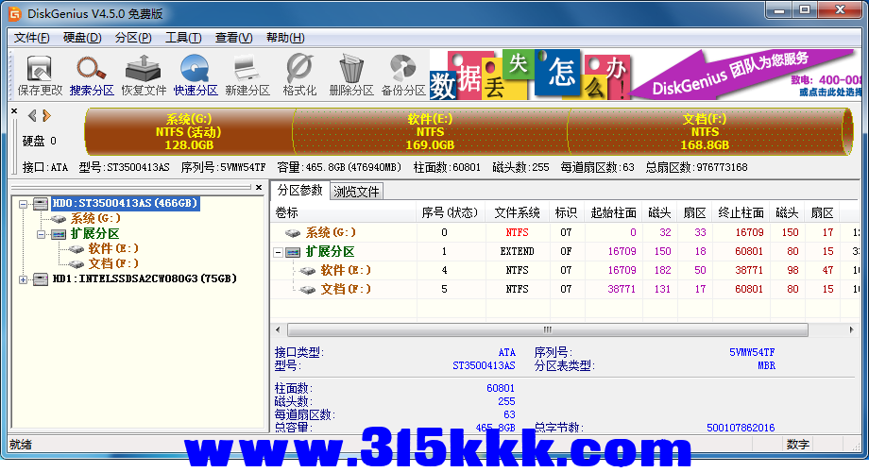The width and height of the screenshot is (869, 472).
Task: Close the disk map bar with the X
Action: coord(14,110)
